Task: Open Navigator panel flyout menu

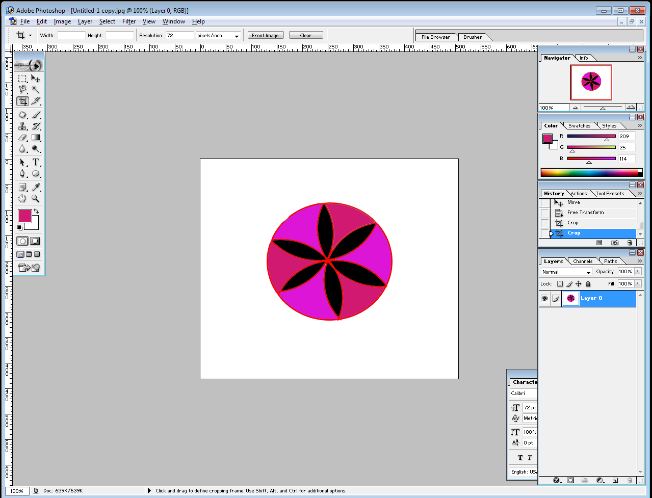Action: pyautogui.click(x=640, y=58)
